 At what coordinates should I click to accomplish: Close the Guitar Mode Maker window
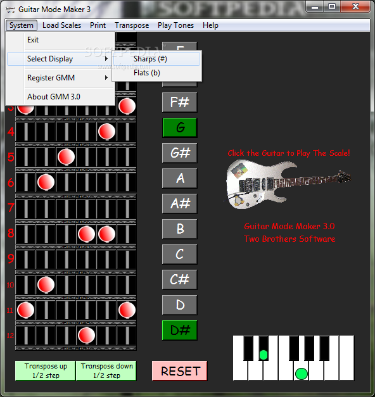pos(355,7)
